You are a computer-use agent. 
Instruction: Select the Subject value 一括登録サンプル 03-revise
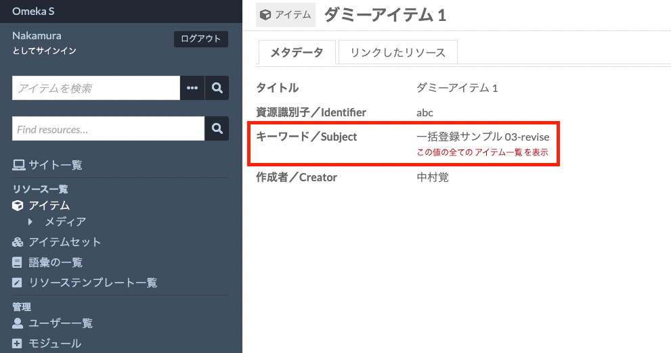point(483,137)
